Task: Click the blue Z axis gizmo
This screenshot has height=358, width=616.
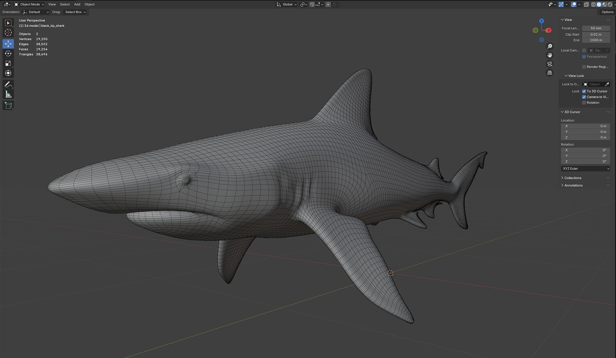Action: coord(542,21)
